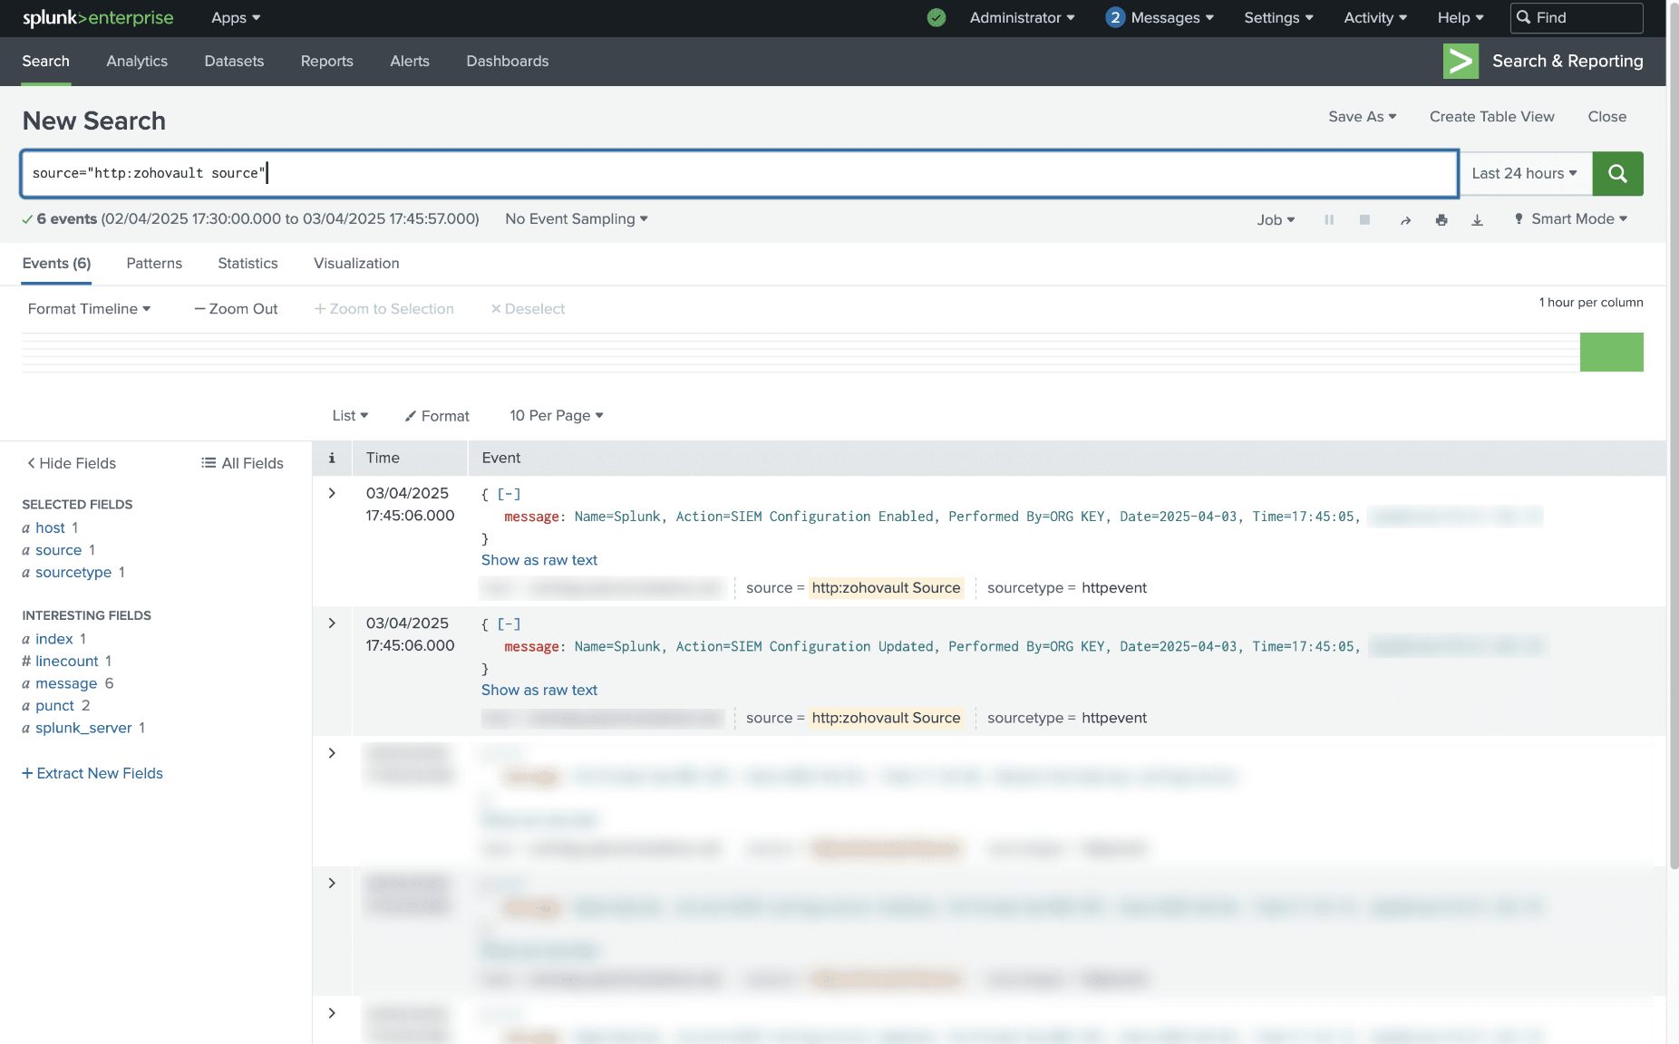1679x1044 pixels.
Task: Print the search results
Action: [x=1441, y=219]
